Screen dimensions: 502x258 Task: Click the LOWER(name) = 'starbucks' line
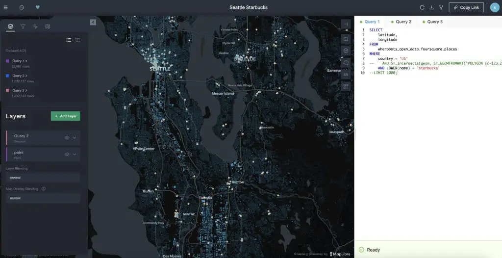click(408, 68)
